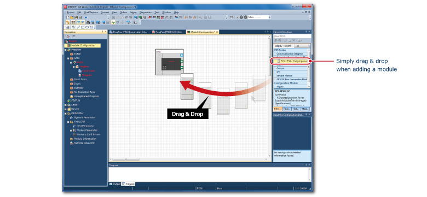Click the Find POU search field
The height and width of the screenshot is (197, 427).
[292, 36]
